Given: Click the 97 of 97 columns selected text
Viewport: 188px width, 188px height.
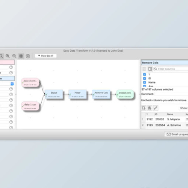Looking at the screenshot, I should [x=157, y=89].
